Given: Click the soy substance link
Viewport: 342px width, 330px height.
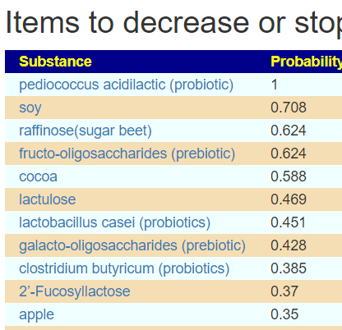Looking at the screenshot, I should click(30, 108).
